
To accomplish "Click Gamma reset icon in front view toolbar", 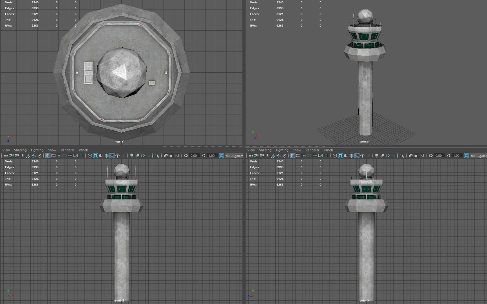I will point(204,156).
